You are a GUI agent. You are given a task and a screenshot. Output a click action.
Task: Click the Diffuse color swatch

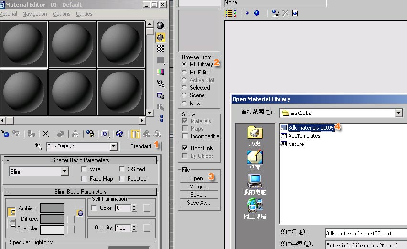(x=52, y=219)
